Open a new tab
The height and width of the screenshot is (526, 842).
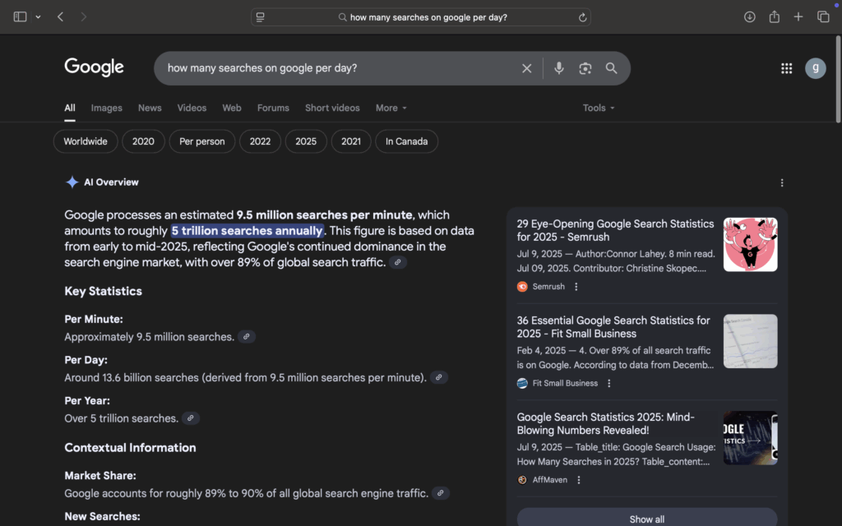(x=798, y=16)
